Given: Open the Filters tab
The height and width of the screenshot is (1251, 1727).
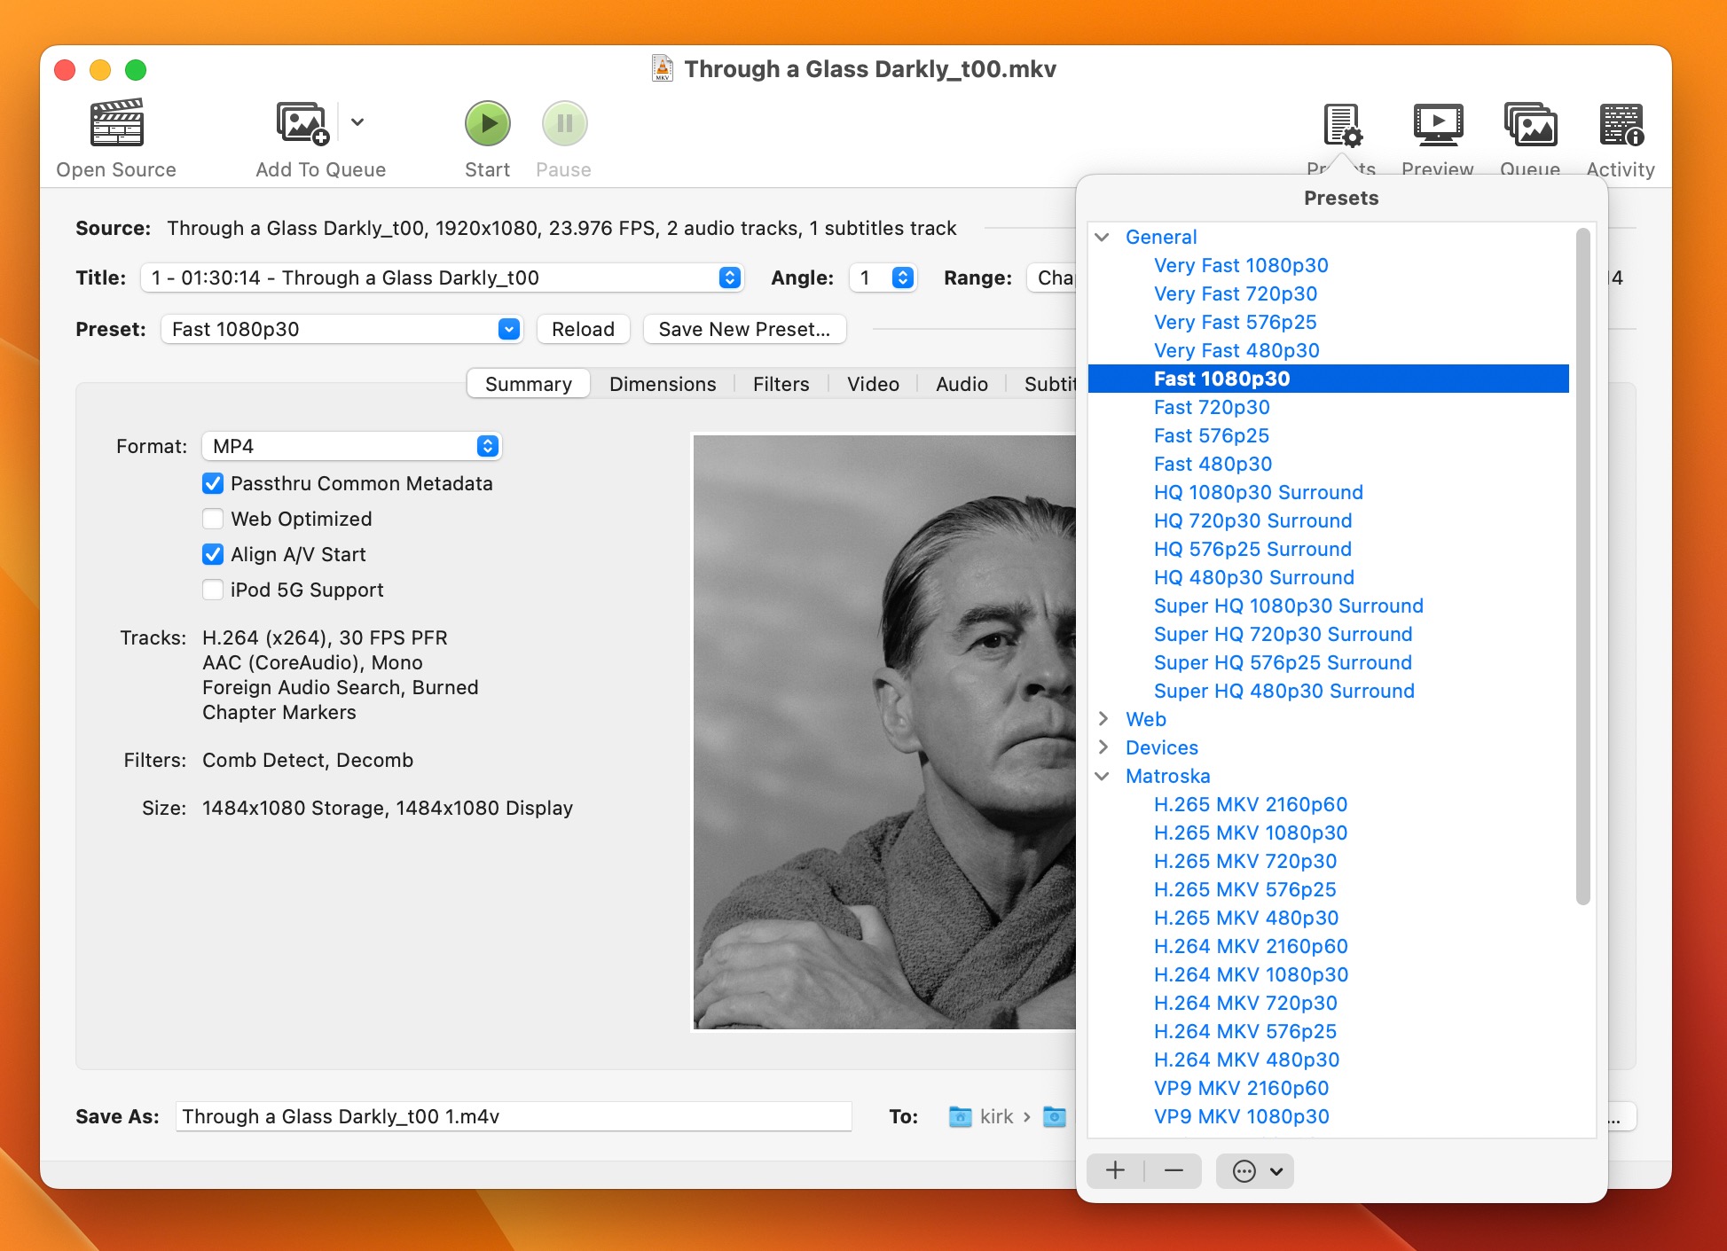Looking at the screenshot, I should coord(781,384).
